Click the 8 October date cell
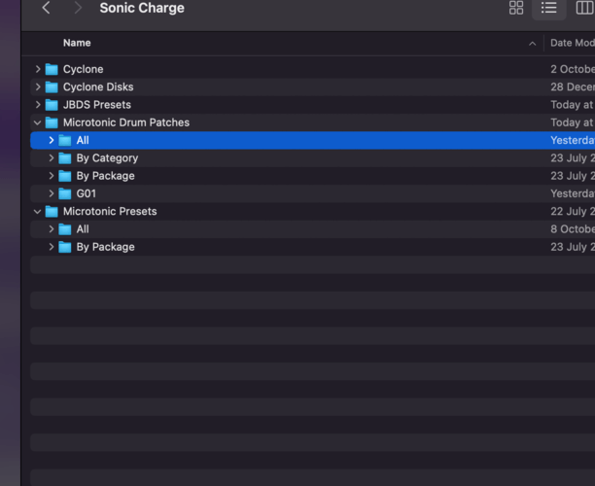 (x=573, y=229)
